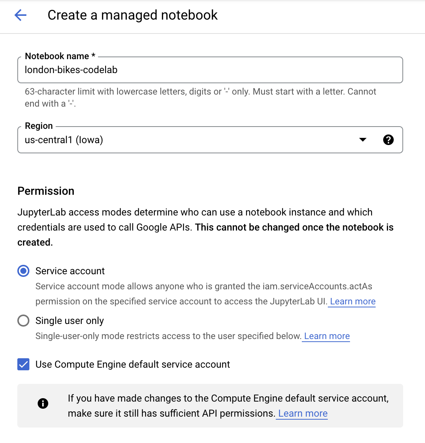425x443 pixels.
Task: Open Learn more for single-user-only mode
Action: click(x=326, y=336)
